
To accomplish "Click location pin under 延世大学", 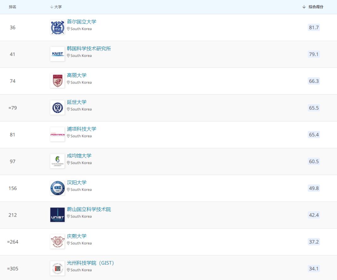I will 68,109.
